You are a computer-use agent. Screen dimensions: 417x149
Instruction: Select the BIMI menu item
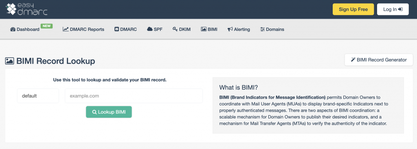[209, 29]
